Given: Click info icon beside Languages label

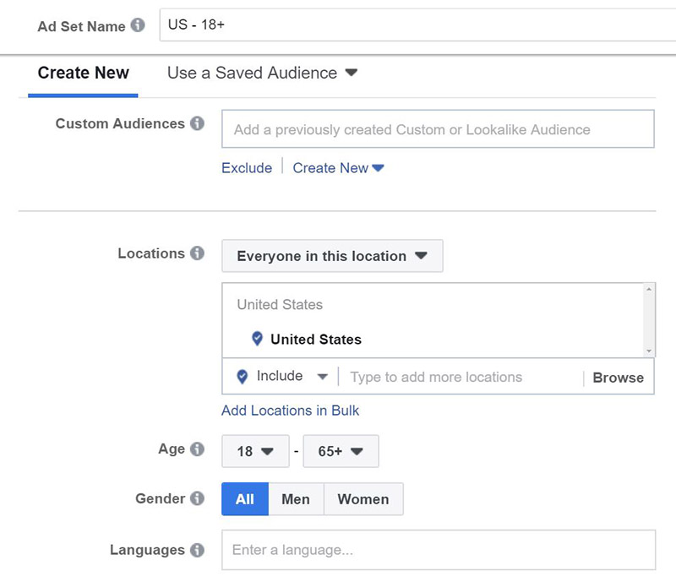Looking at the screenshot, I should (x=197, y=550).
